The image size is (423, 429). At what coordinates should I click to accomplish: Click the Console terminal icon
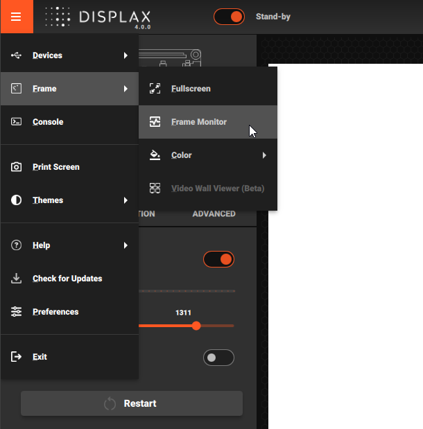click(x=17, y=122)
